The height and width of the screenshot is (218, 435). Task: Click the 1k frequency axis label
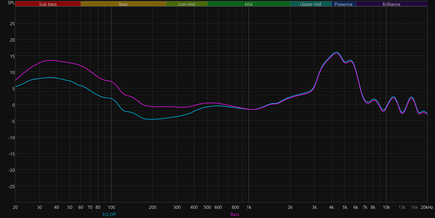249,207
